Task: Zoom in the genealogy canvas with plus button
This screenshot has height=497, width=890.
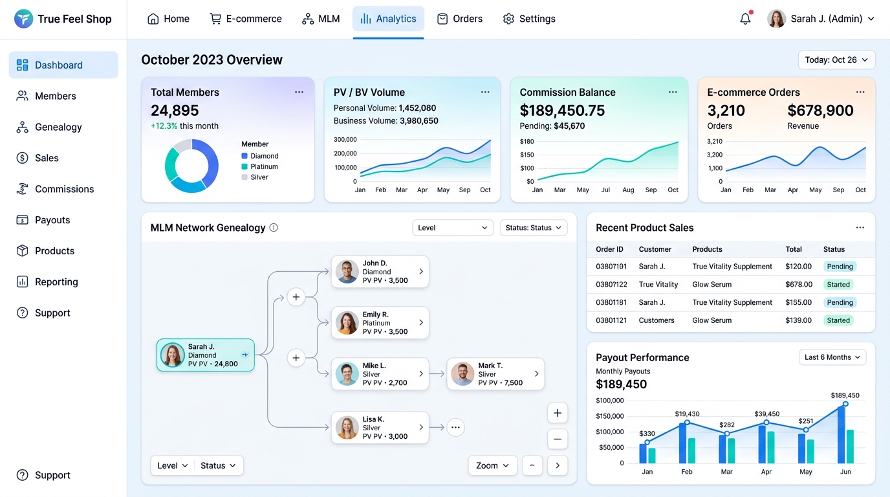Action: pyautogui.click(x=558, y=413)
